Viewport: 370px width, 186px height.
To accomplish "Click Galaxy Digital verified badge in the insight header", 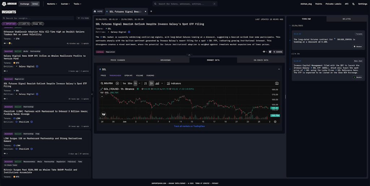I will click(x=129, y=32).
